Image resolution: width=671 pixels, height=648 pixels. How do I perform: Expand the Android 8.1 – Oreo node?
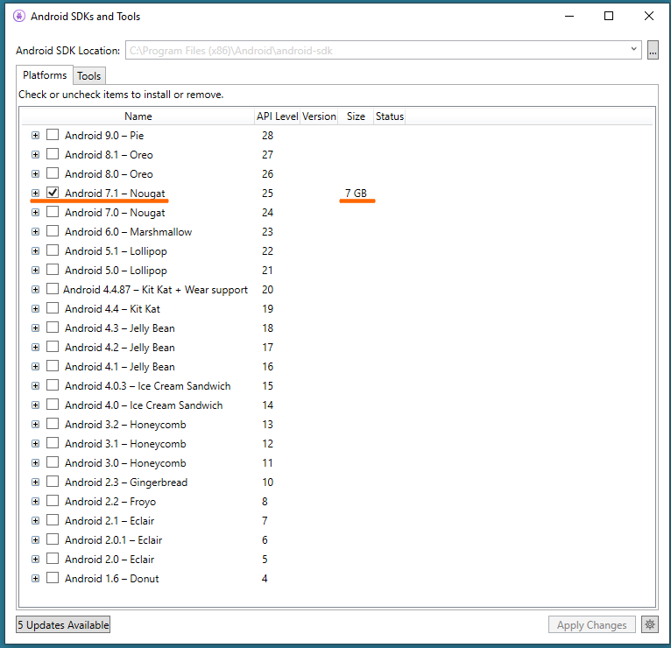[x=35, y=155]
